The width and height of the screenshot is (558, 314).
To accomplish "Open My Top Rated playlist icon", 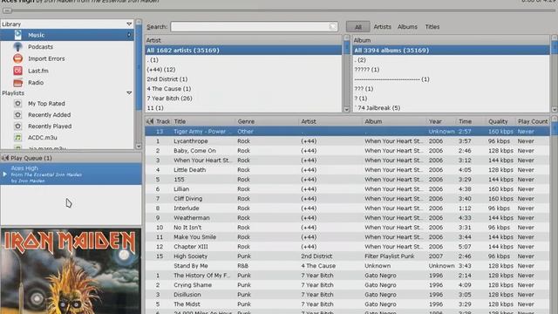I will (x=17, y=103).
